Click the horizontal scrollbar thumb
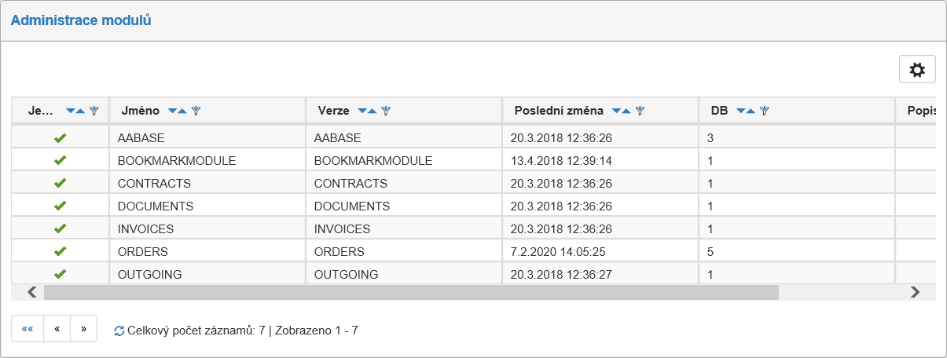 (x=410, y=292)
